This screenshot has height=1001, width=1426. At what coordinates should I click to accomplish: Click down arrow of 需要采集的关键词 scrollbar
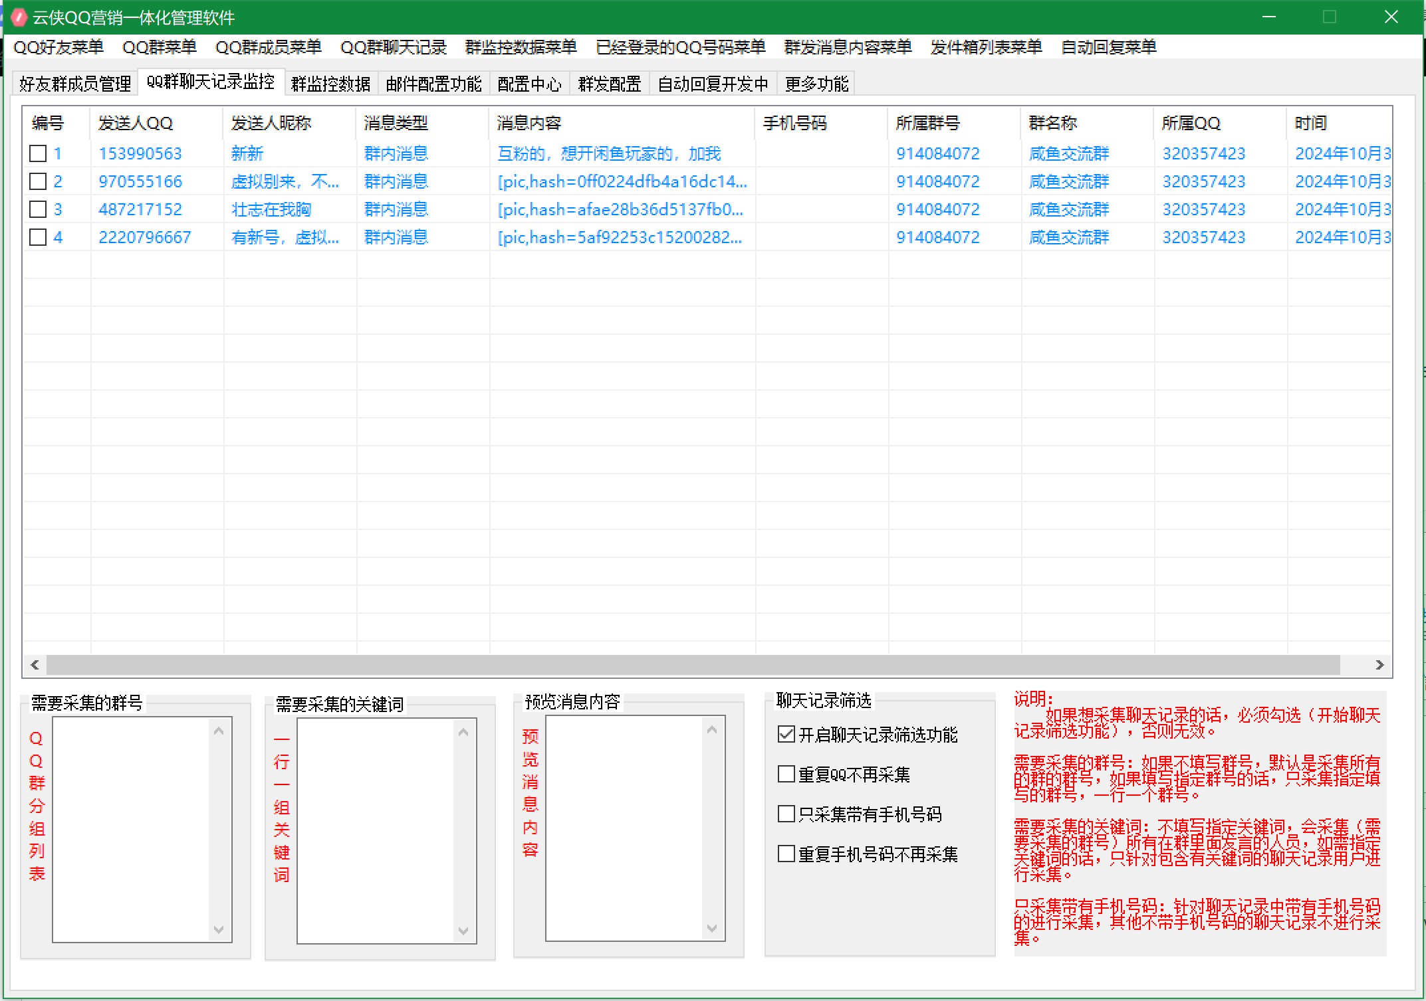463,931
